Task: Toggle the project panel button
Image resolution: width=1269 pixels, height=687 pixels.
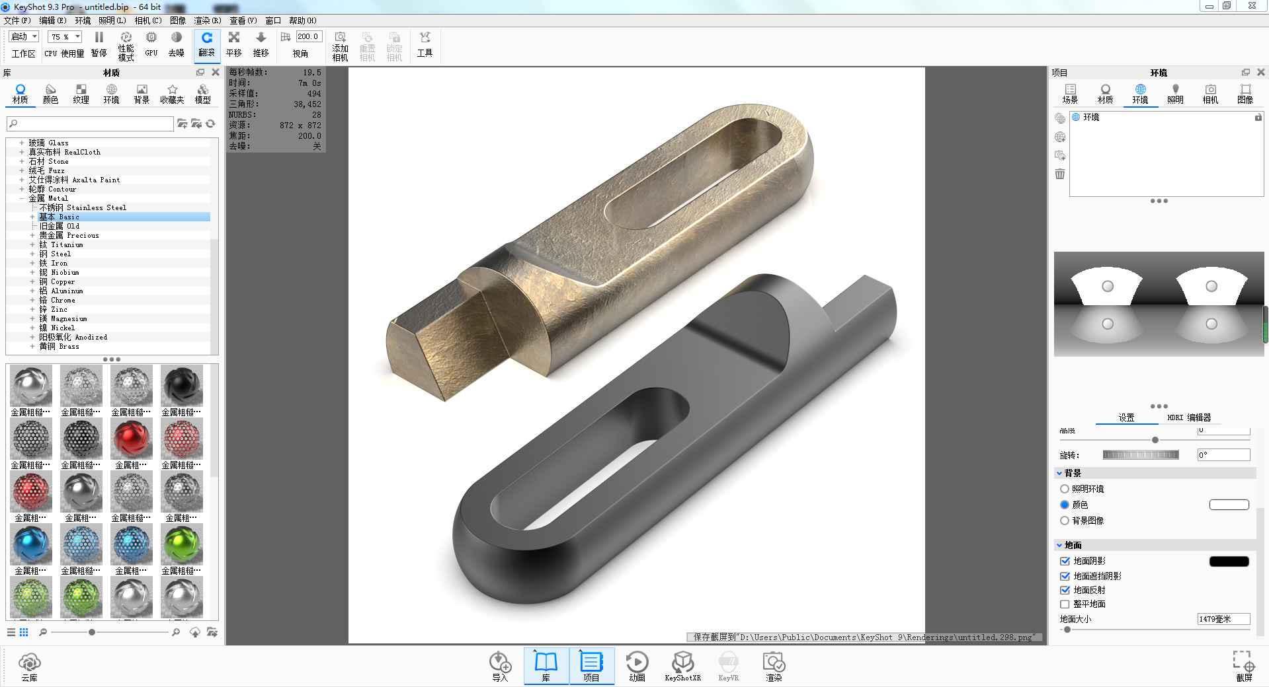Action: click(591, 665)
